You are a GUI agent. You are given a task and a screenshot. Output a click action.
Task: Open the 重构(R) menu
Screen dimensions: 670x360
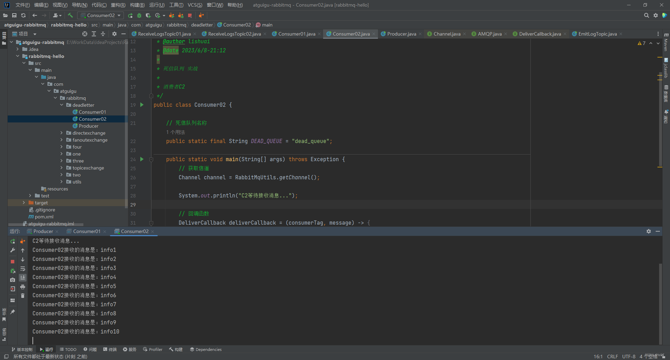point(118,5)
